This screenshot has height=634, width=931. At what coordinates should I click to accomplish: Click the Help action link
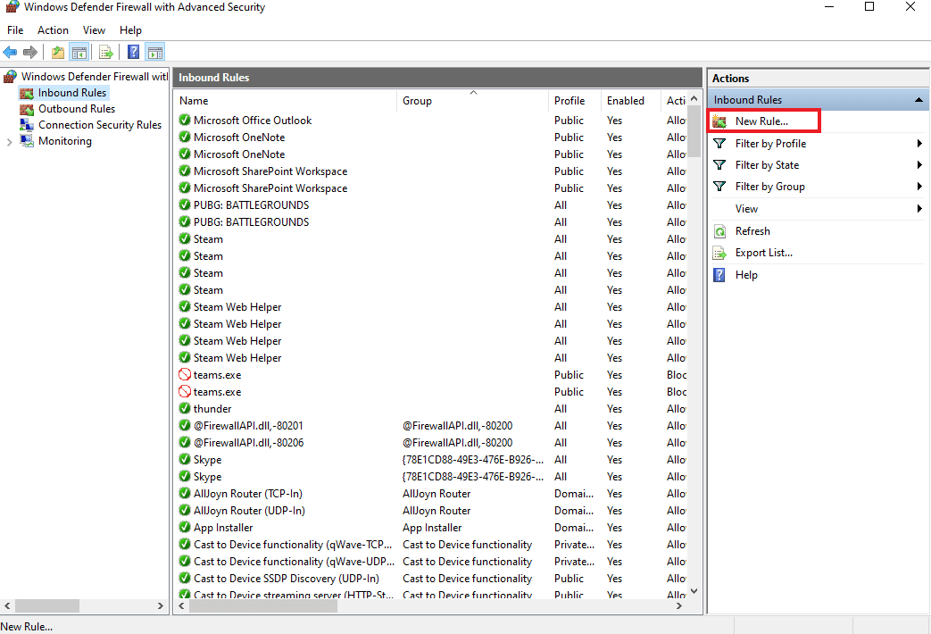click(746, 275)
